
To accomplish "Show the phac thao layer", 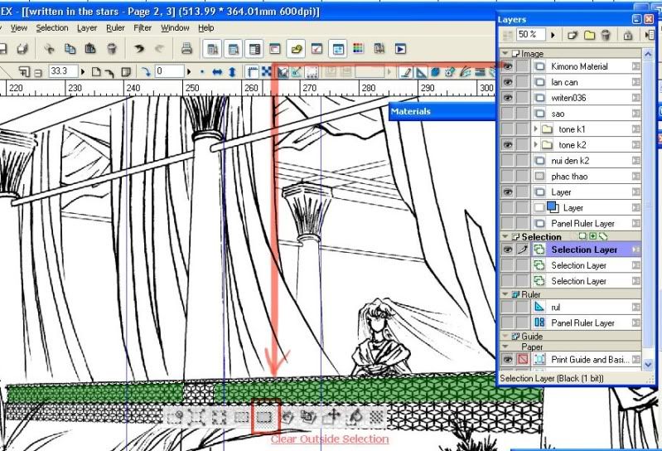I will point(507,176).
